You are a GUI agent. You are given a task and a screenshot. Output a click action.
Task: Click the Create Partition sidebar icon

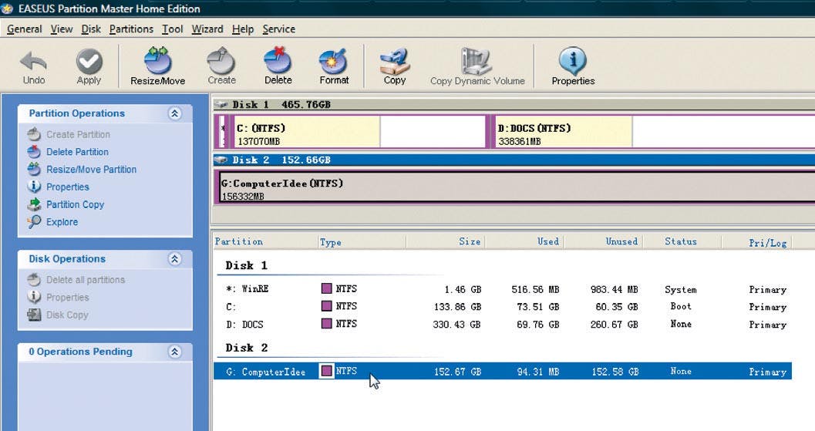34,134
